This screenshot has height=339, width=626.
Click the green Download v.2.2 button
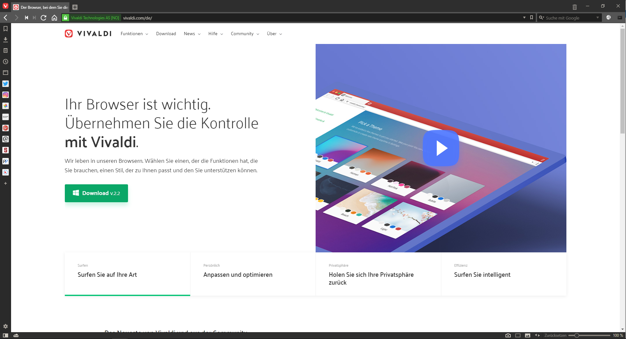pyautogui.click(x=96, y=193)
